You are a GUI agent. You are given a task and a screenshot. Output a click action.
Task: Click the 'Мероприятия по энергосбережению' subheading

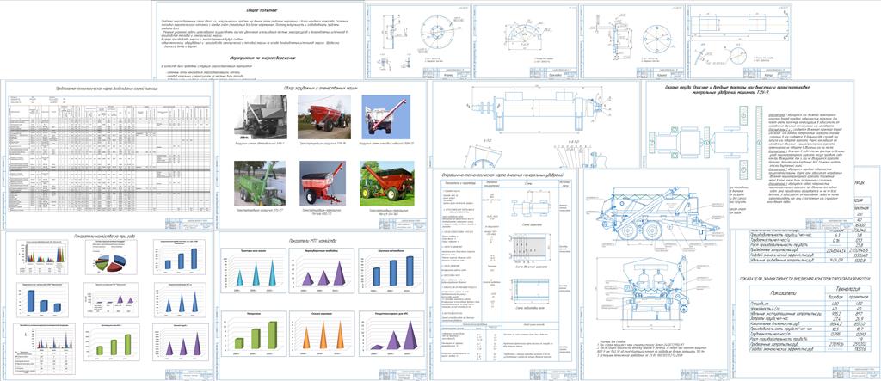click(262, 58)
